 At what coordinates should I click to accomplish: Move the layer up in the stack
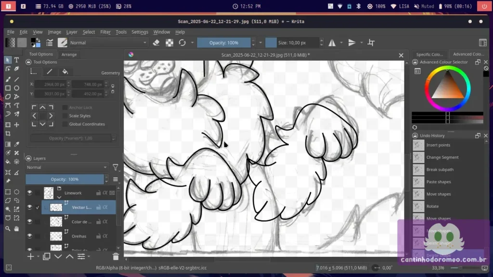[69, 257]
